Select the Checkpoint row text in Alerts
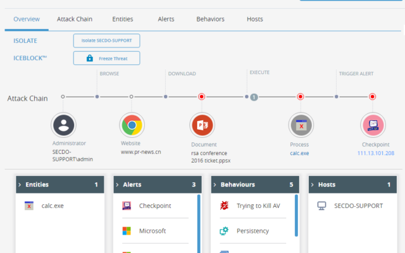Viewport: 405px width, 253px height. 155,206
